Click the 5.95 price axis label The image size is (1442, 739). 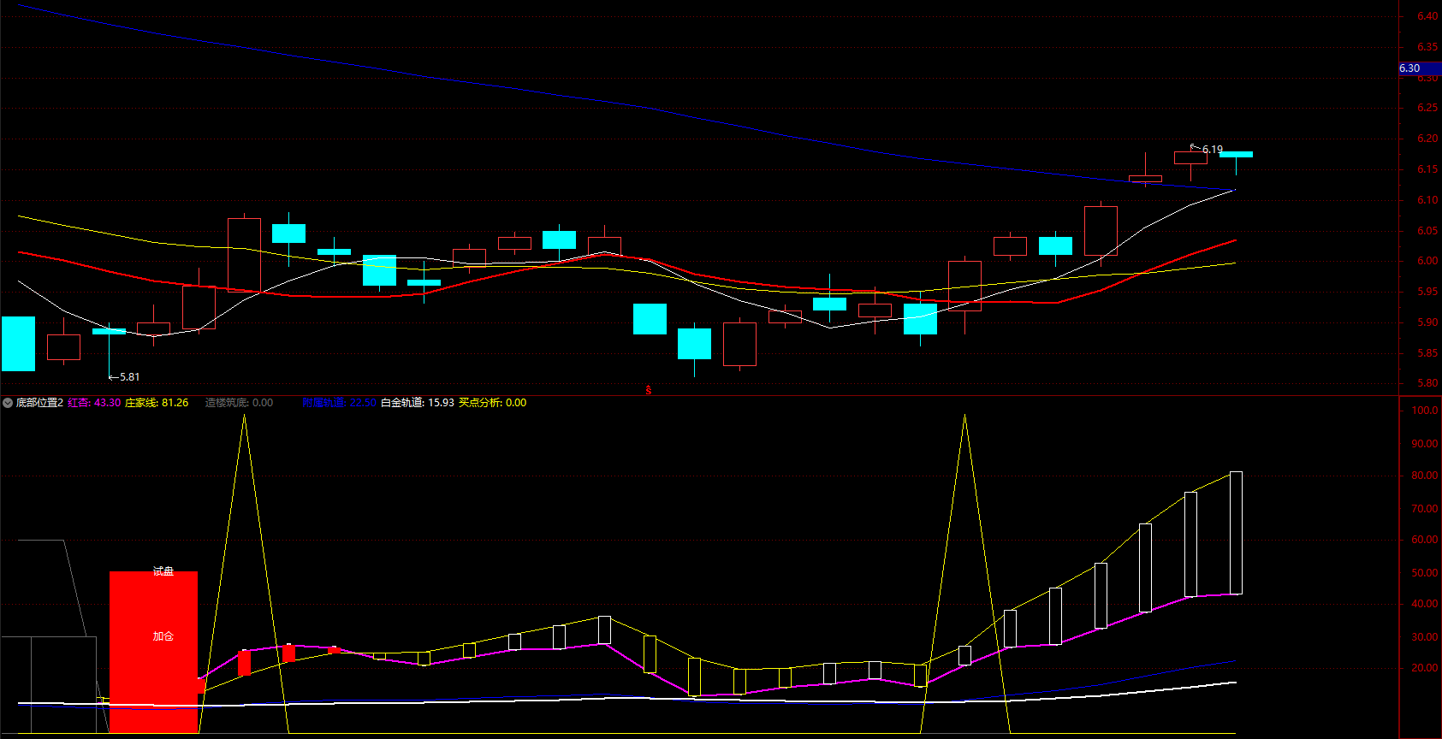1427,292
